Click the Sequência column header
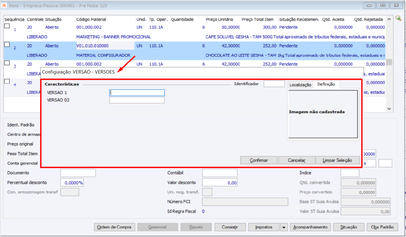406x237 pixels. (x=14, y=19)
